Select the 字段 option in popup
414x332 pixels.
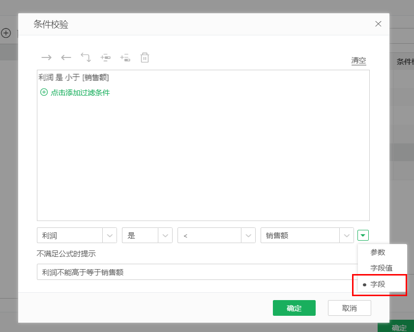pyautogui.click(x=378, y=284)
